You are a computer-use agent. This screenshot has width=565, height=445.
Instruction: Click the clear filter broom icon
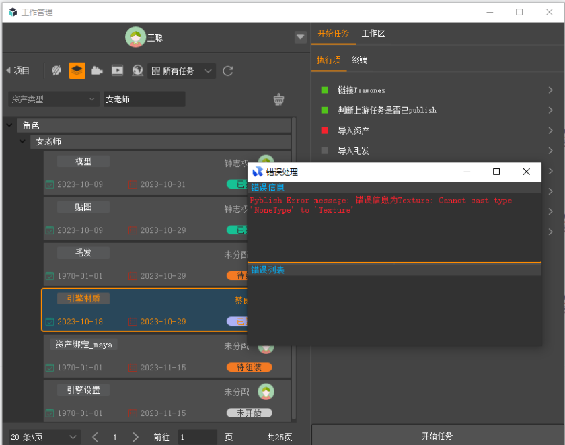(x=278, y=99)
